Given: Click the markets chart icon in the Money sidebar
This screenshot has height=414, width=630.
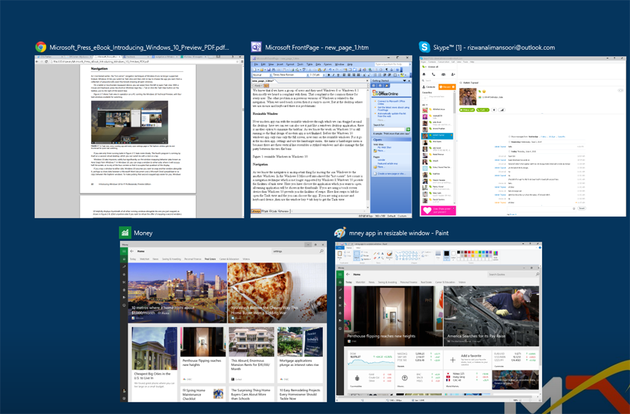Looking at the screenshot, I should [124, 266].
